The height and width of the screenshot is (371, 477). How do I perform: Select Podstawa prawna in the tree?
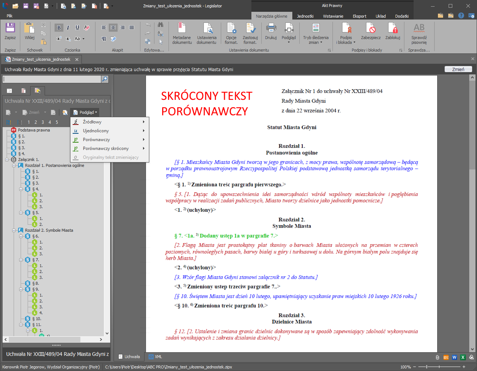(34, 130)
